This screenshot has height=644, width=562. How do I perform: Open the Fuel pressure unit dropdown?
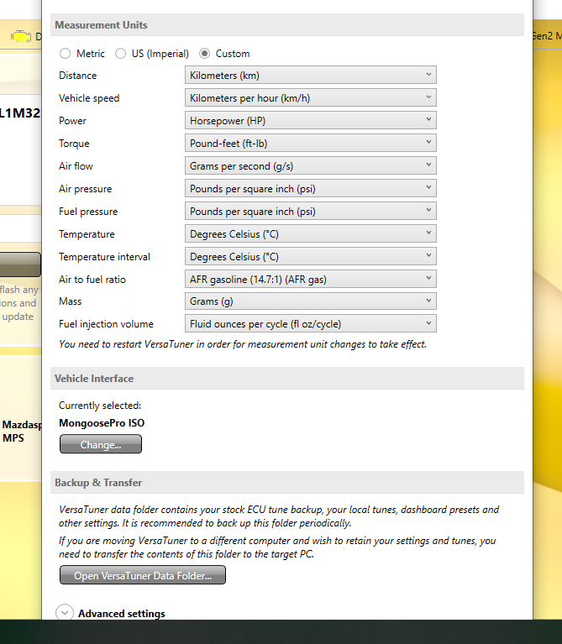click(x=311, y=211)
